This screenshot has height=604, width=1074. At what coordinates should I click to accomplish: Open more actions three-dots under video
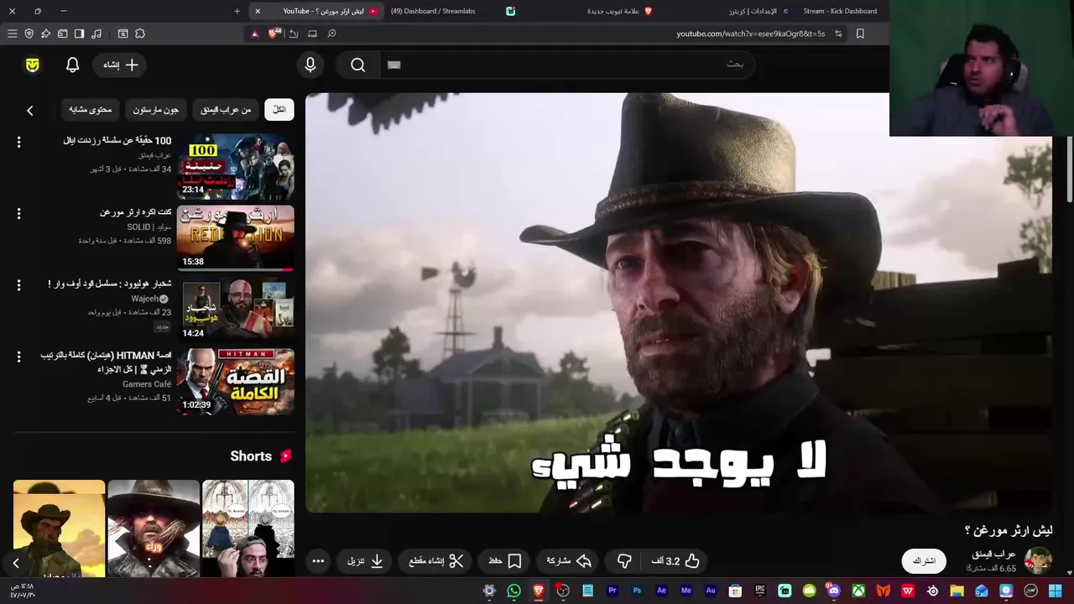(318, 561)
